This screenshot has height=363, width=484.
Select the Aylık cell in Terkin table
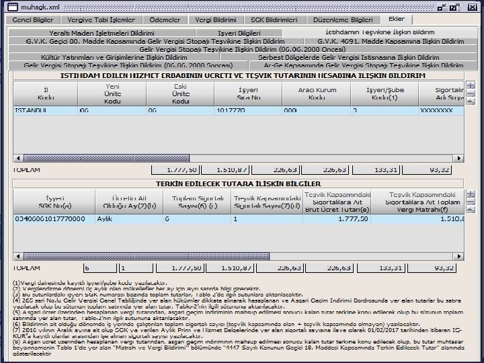click(x=129, y=219)
